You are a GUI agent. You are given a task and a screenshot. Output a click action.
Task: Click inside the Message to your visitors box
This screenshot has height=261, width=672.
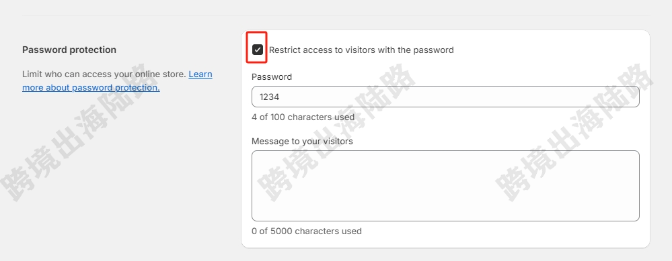click(x=445, y=186)
